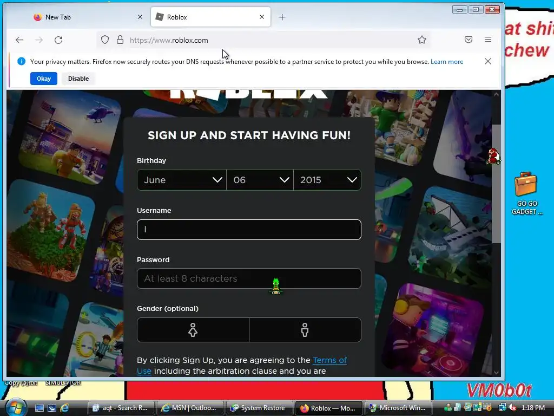Launch Internet Explorer from quick launch
The image size is (554, 416).
pyautogui.click(x=64, y=408)
